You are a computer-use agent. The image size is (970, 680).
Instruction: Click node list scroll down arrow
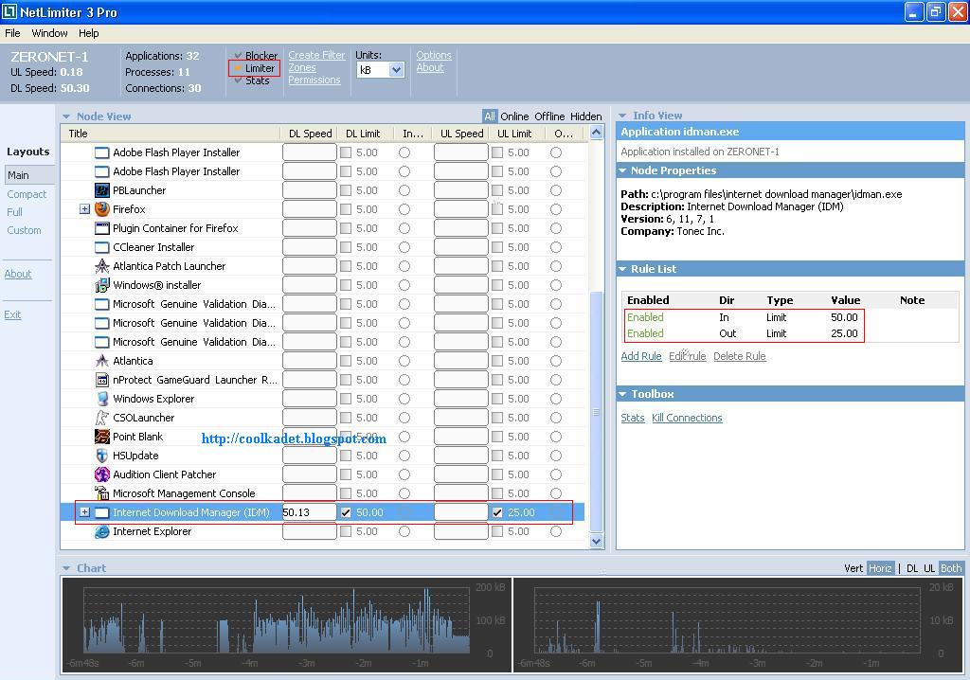[x=597, y=542]
